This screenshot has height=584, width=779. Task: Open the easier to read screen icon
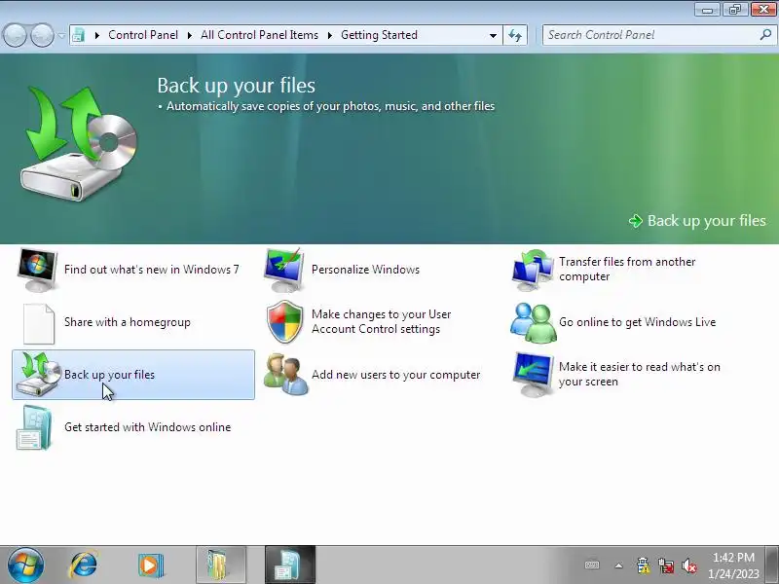tap(533, 375)
